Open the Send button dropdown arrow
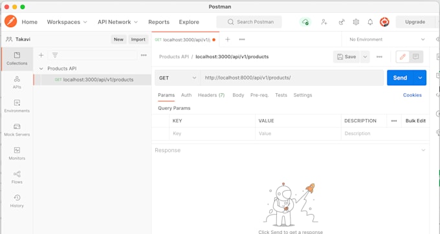 tap(420, 78)
